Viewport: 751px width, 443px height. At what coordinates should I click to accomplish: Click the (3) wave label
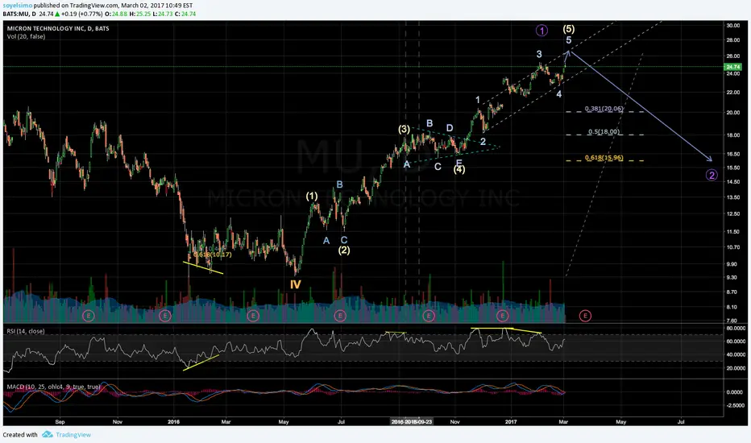(x=404, y=129)
